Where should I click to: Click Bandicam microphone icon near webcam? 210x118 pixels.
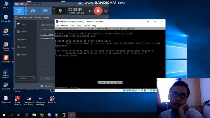[x=54, y=12]
